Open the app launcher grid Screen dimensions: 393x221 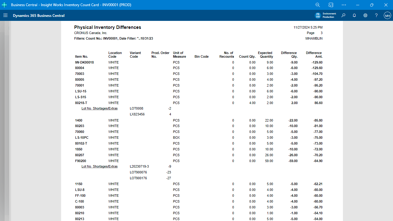[x=5, y=15]
